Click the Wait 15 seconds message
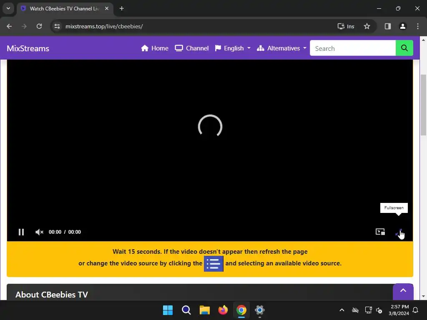Screen dimensions: 427x320 [210, 251]
